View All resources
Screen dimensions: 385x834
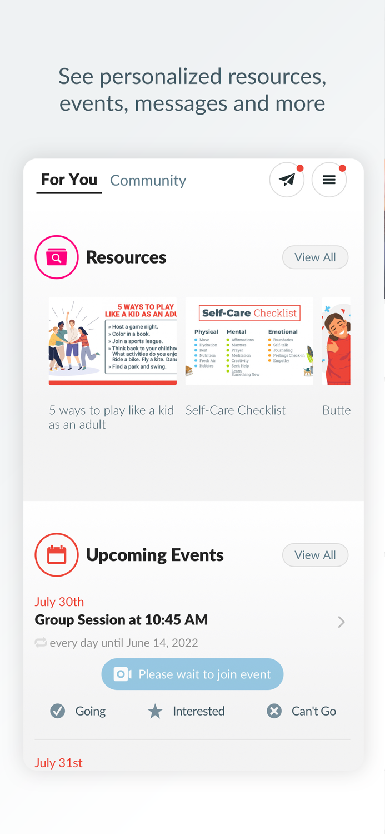(315, 257)
